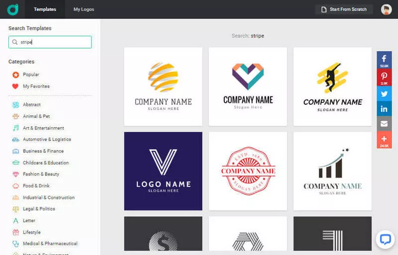Click the Art & Entertainment music note icon

click(16, 128)
